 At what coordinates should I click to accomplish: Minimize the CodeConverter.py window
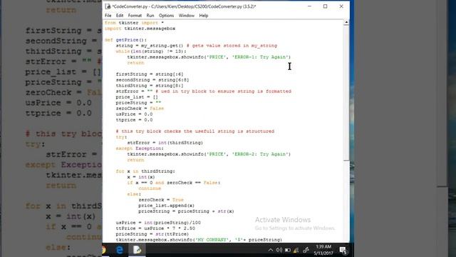pyautogui.click(x=309, y=6)
